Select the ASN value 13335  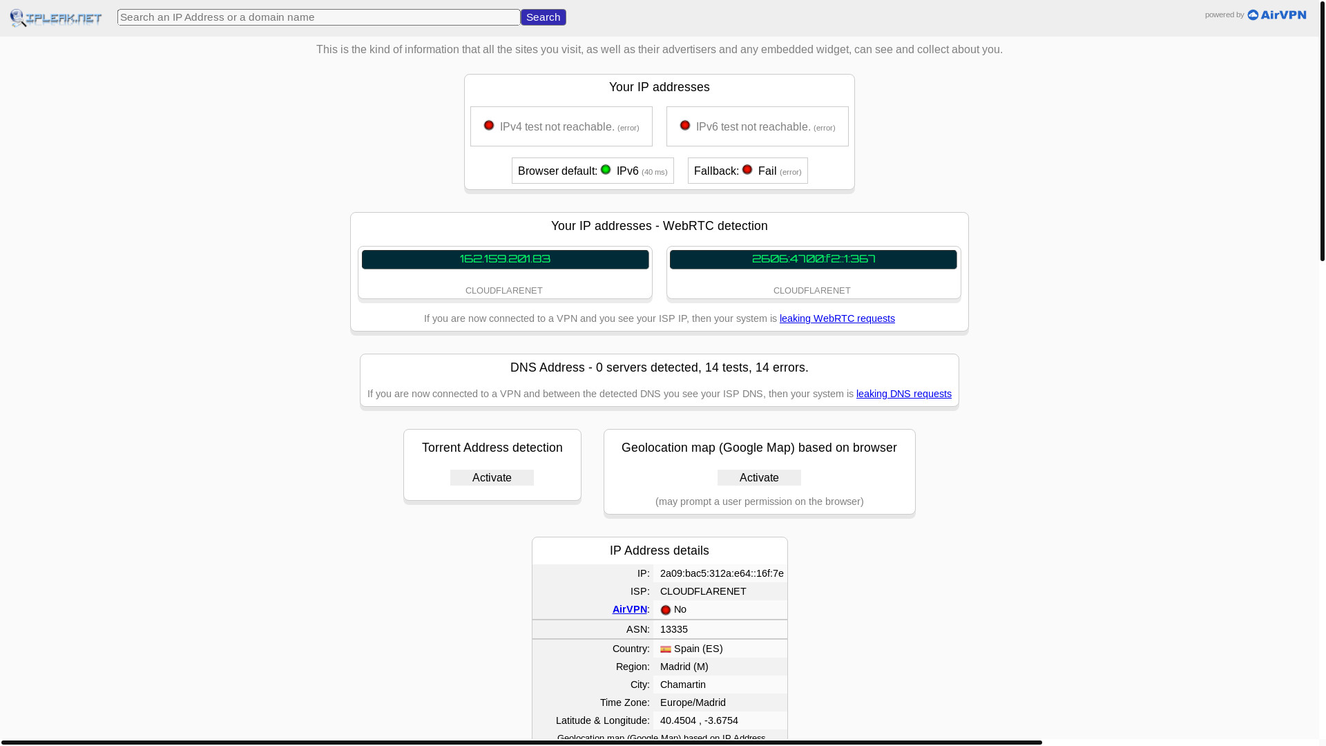674,629
